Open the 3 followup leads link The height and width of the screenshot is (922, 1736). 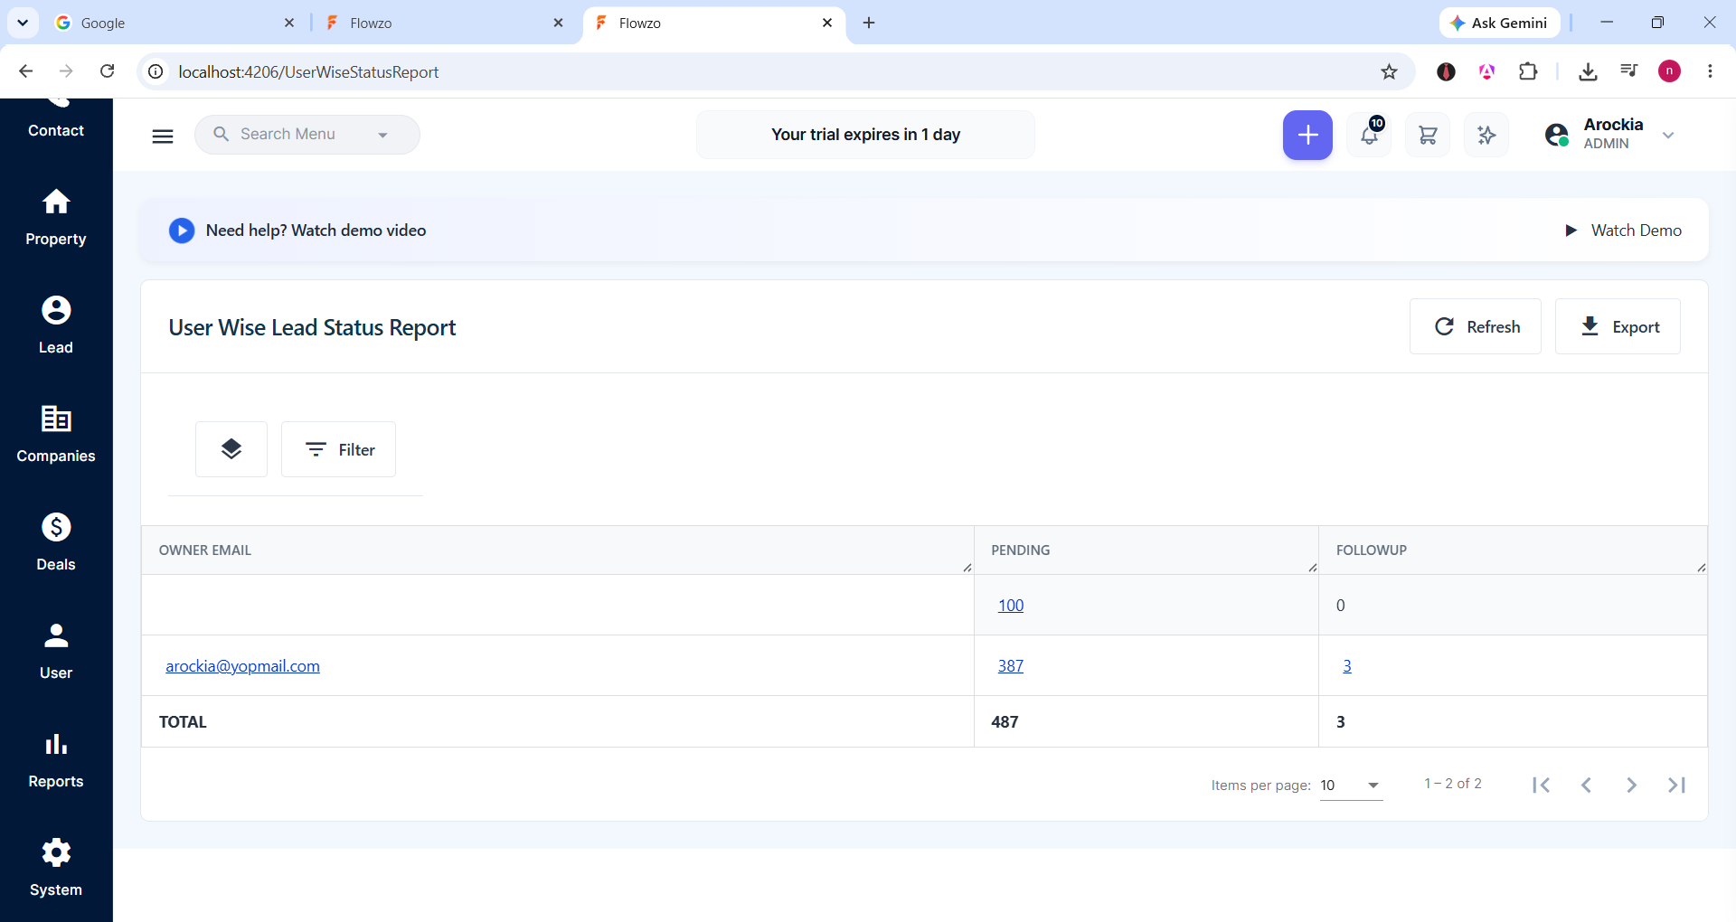[1347, 666]
